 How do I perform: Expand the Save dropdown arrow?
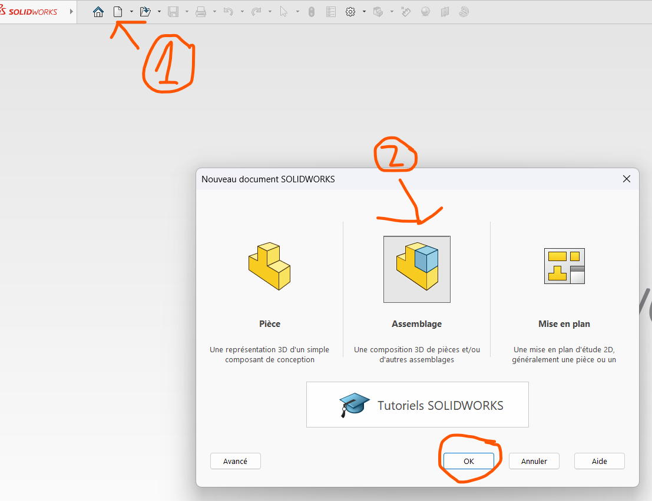coord(187,12)
